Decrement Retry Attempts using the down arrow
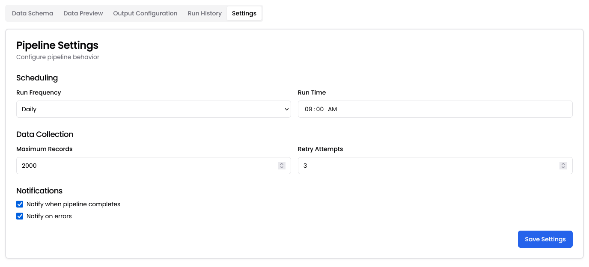The height and width of the screenshot is (267, 589). (563, 168)
